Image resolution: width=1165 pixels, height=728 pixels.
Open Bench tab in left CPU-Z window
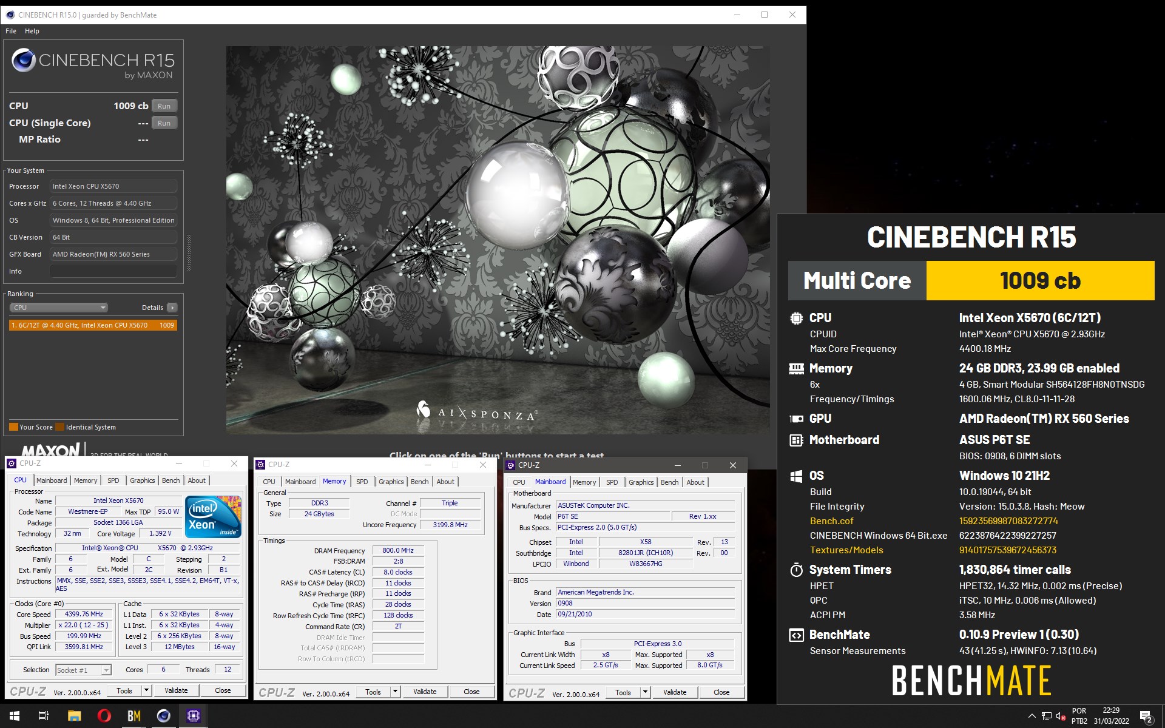[171, 480]
